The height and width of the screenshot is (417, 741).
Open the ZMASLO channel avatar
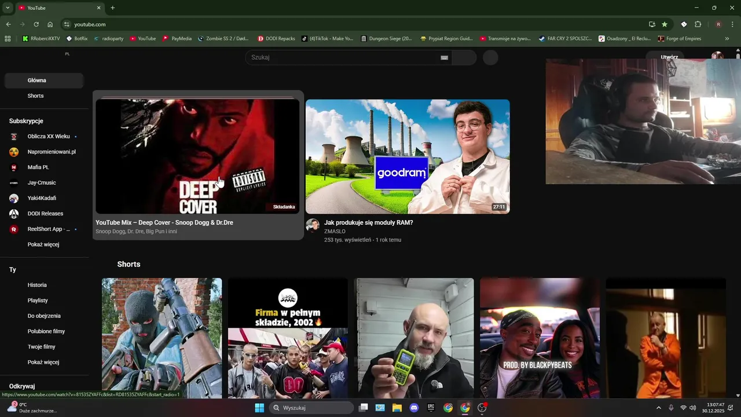313,225
